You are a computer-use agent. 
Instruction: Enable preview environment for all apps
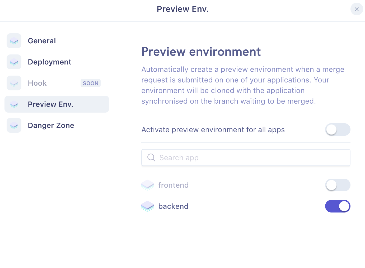click(337, 130)
